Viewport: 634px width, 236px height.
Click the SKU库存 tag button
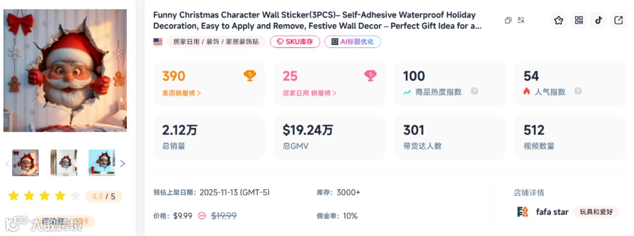(x=295, y=42)
